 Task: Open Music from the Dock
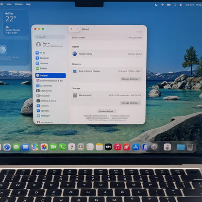click(118, 147)
